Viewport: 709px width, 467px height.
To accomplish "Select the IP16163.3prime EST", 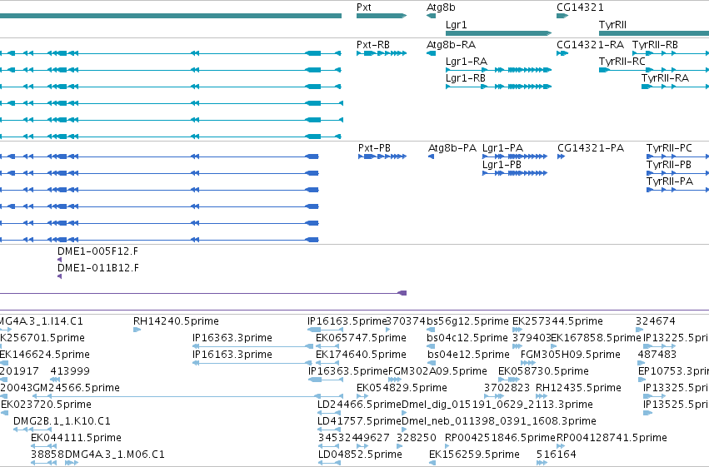I will pyautogui.click(x=252, y=363).
